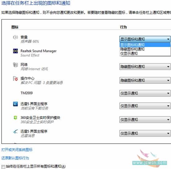Click the 360安全卫士实时保护 subtitle

[x=37, y=122]
